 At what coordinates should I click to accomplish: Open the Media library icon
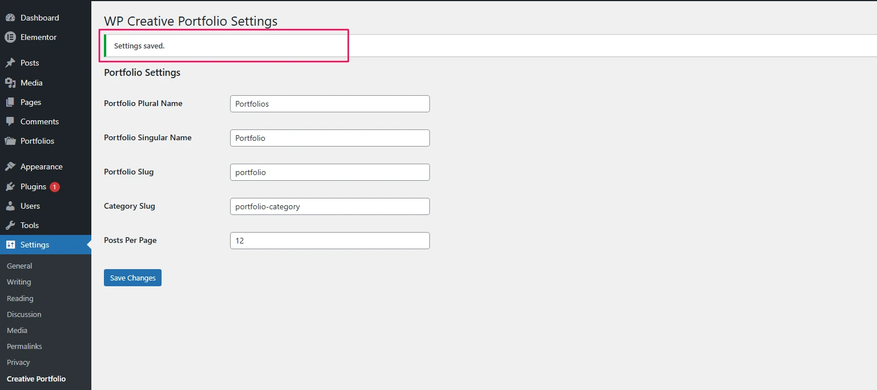(x=11, y=83)
